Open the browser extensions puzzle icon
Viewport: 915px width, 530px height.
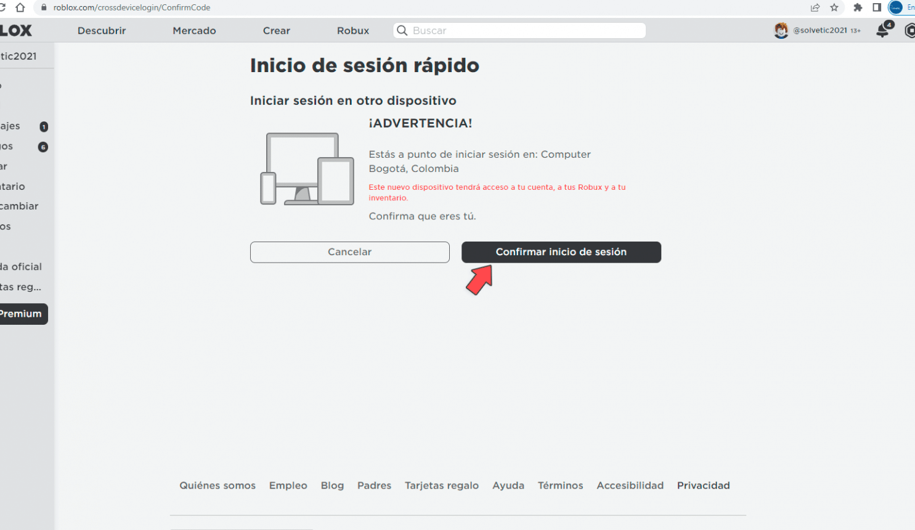[858, 7]
